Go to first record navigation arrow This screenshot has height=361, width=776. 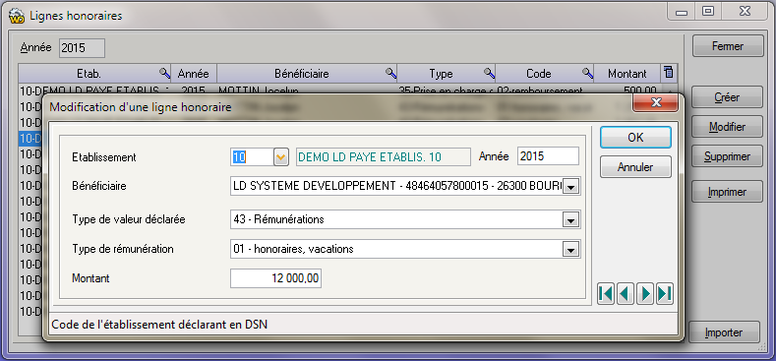[x=606, y=294]
